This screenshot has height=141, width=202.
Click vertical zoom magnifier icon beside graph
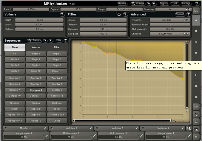pyautogui.click(x=187, y=111)
